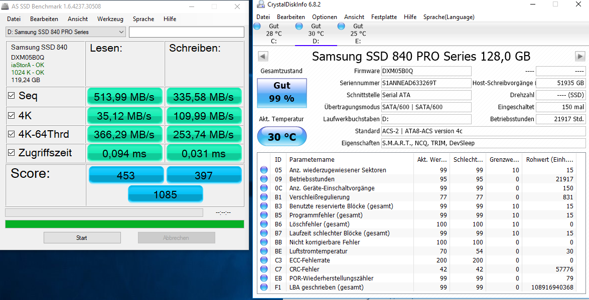Open Optionen menu in CrystalDiskInfo

[325, 17]
